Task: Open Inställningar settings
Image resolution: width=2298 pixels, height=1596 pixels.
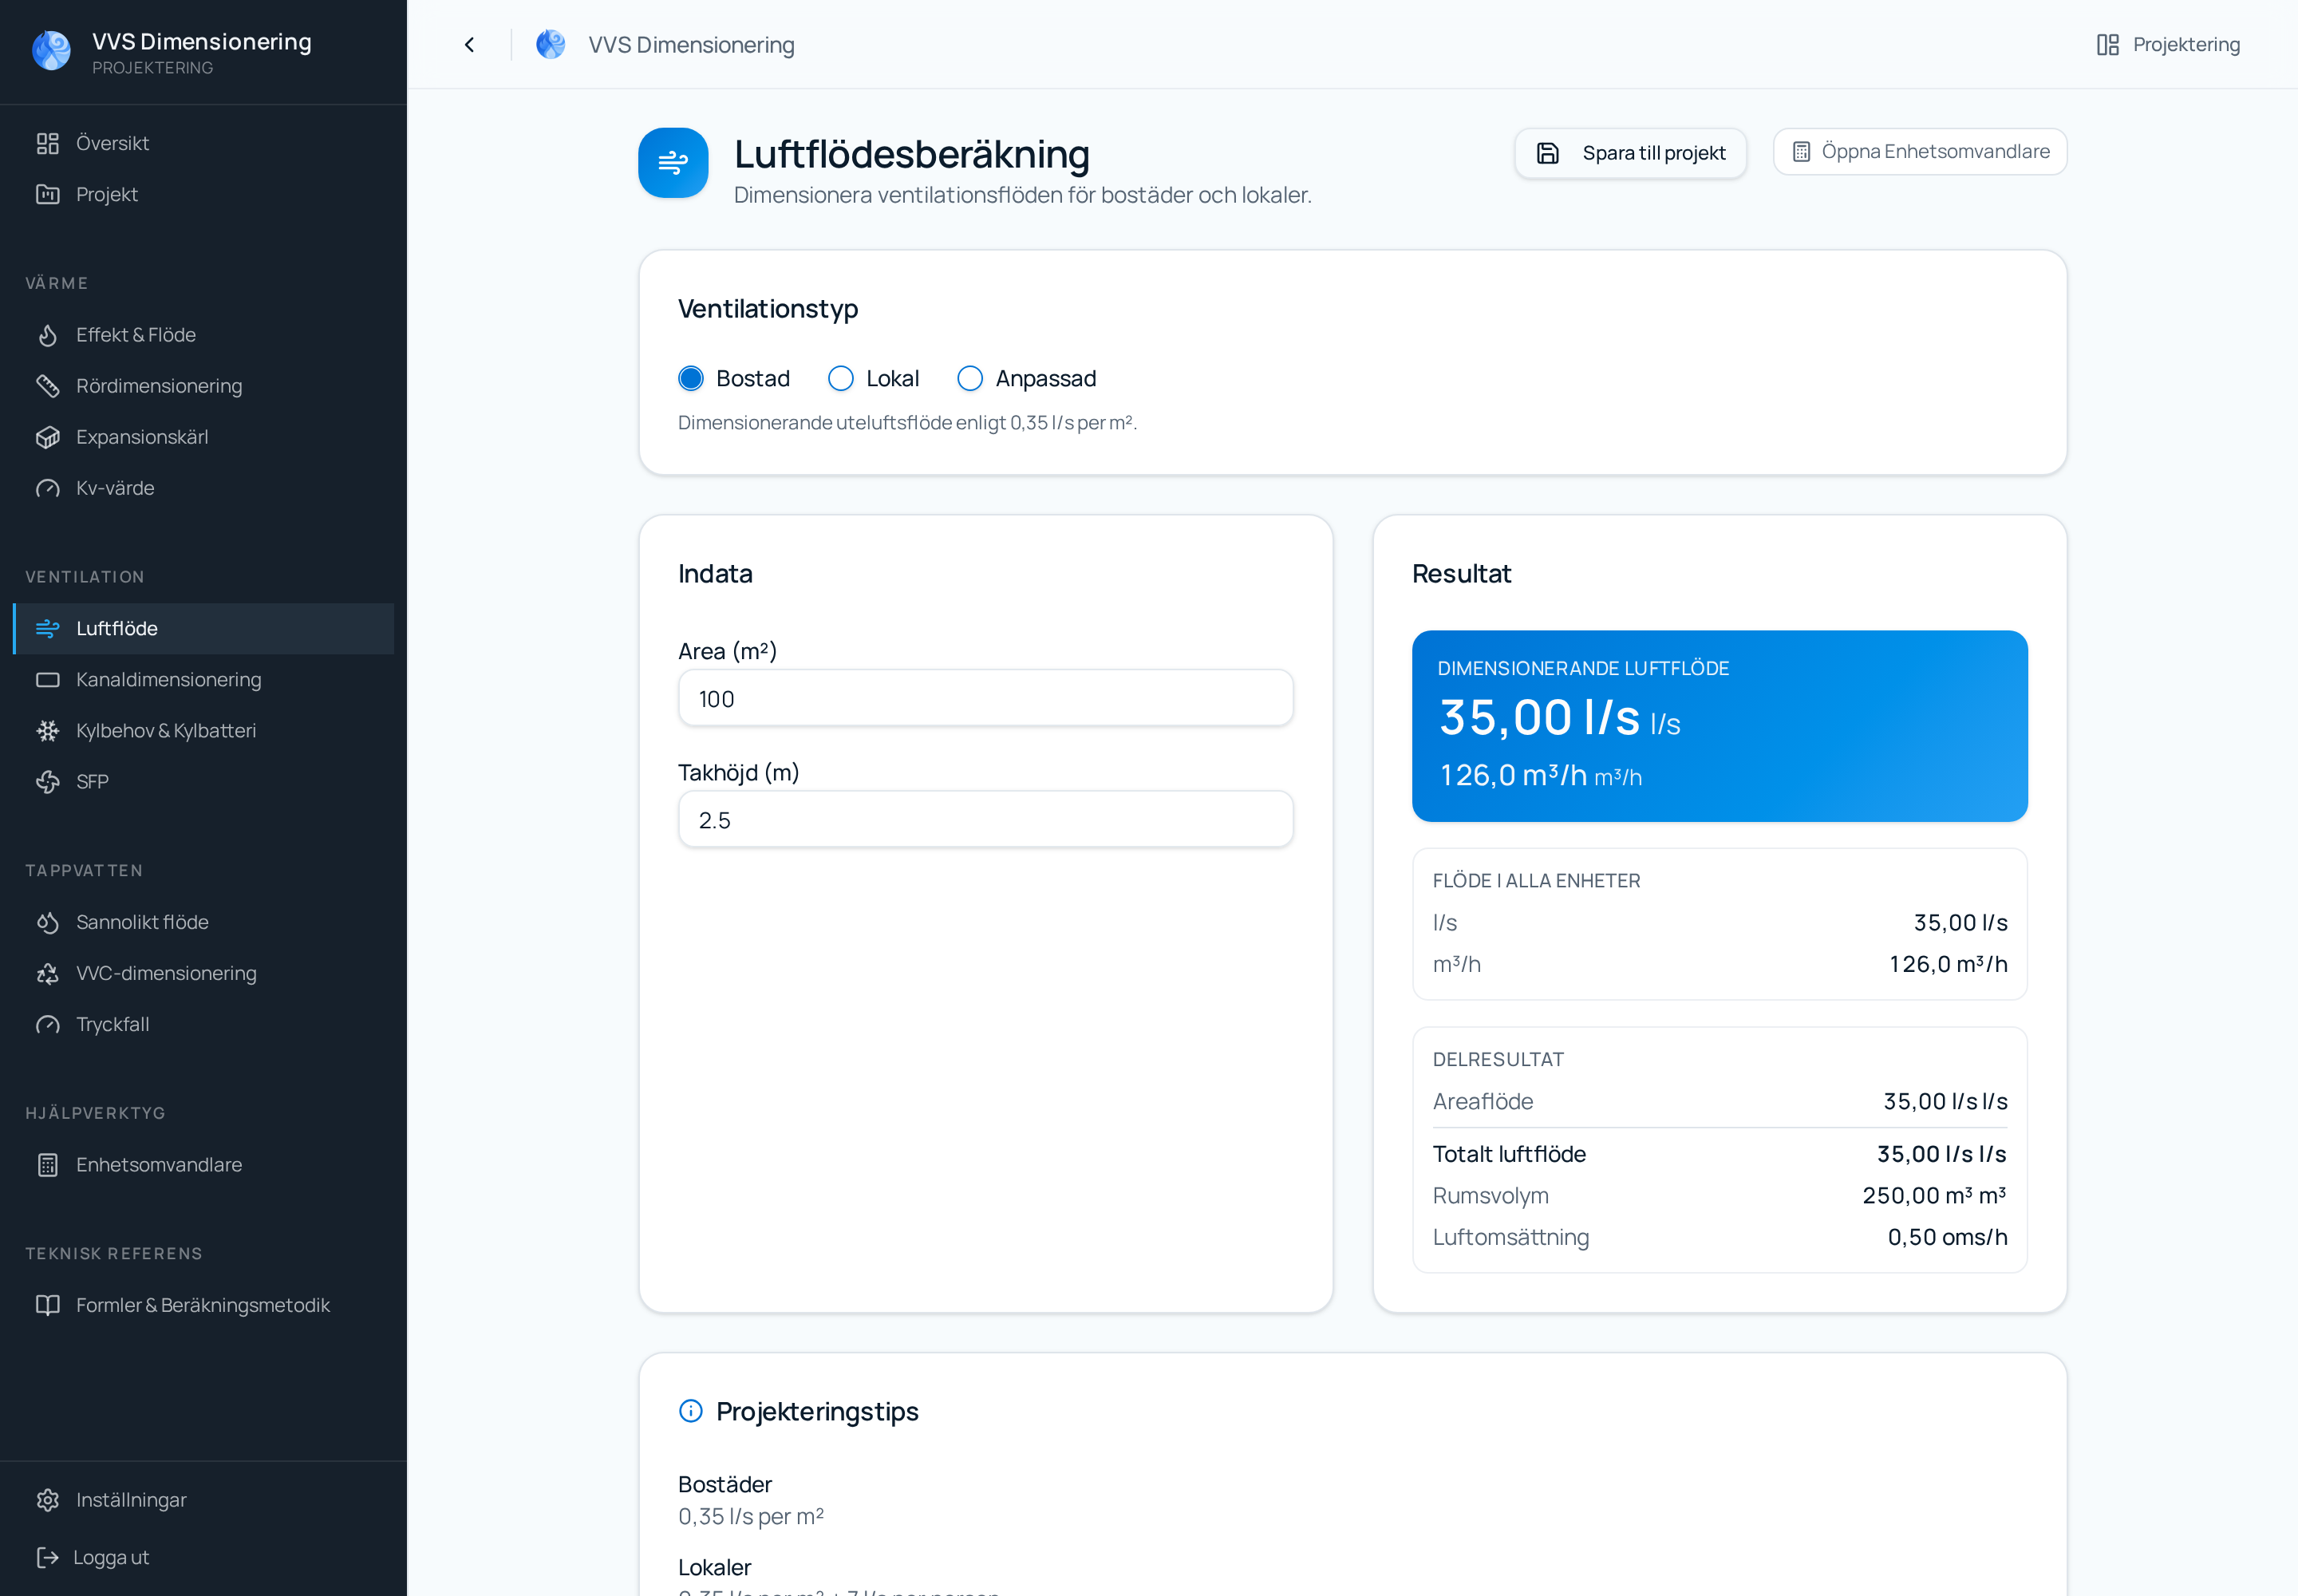Action: click(203, 1500)
